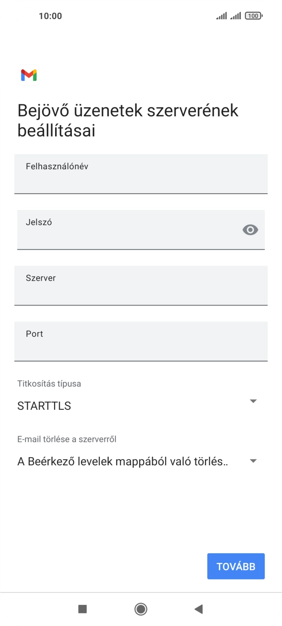Click the Felhasználónév input field

coord(141,174)
